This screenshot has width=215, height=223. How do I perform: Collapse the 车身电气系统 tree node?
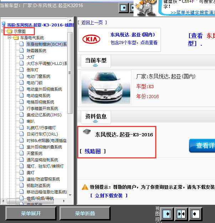point(9,37)
